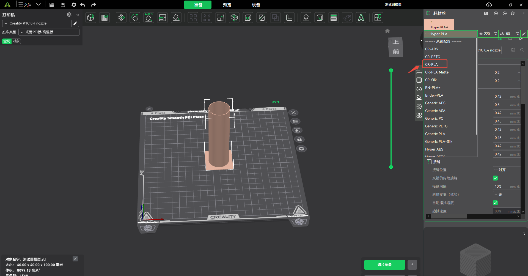Switch to the 设备 tab
The image size is (528, 276).
point(256,5)
